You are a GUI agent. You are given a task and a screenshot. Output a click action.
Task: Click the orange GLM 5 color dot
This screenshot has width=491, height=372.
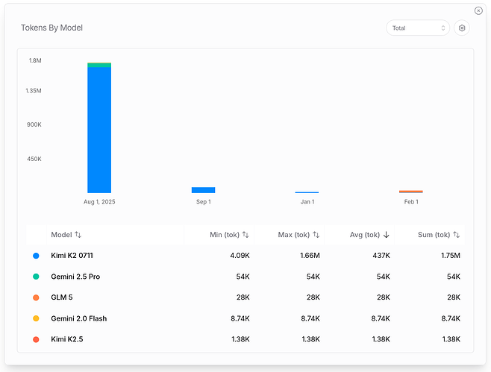36,297
